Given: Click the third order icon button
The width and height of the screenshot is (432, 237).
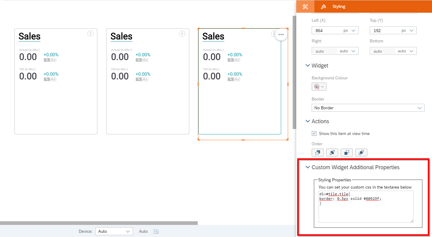Looking at the screenshot, I should 346,153.
